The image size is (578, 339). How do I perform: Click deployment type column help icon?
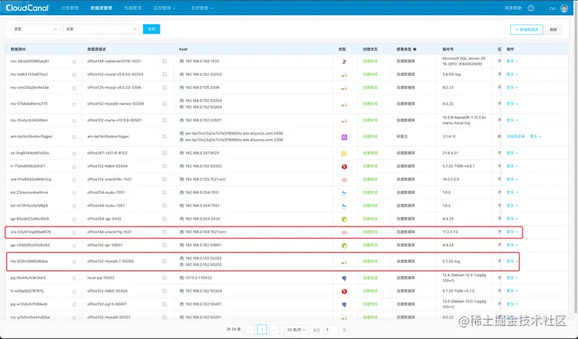[414, 49]
